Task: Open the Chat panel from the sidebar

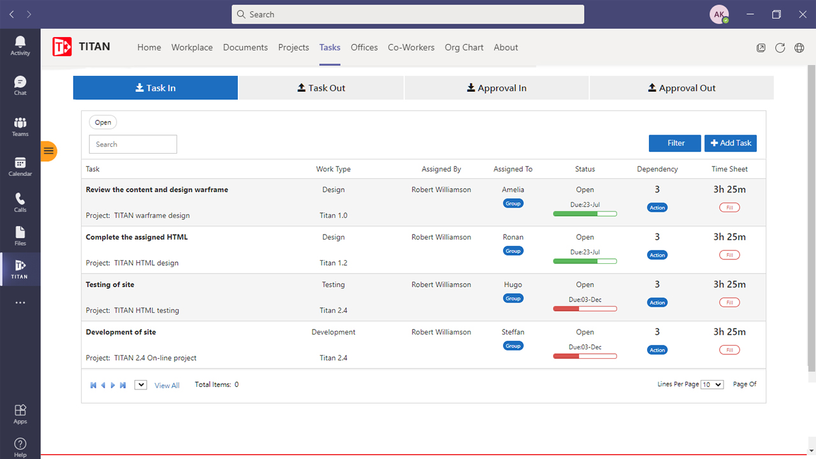Action: coord(20,85)
